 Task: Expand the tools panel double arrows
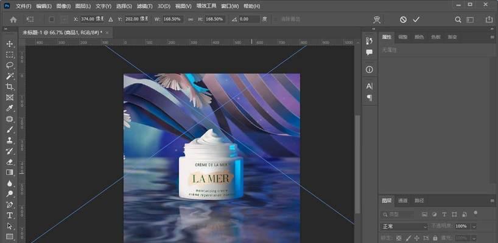click(x=5, y=29)
